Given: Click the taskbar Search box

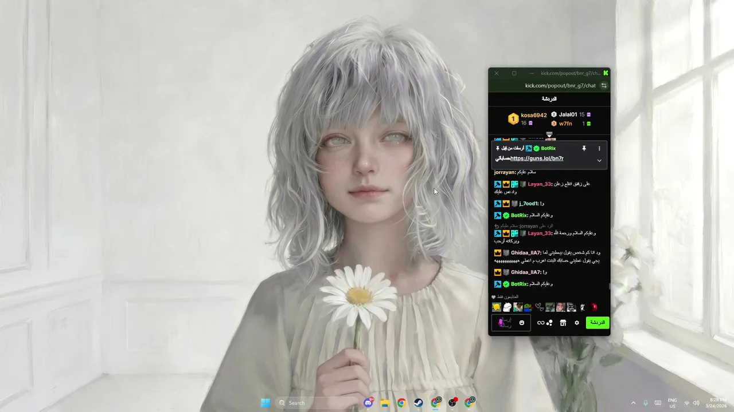Looking at the screenshot, I should (318, 403).
